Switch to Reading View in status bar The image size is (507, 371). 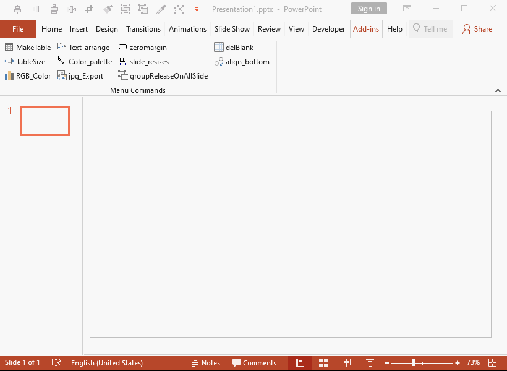[346, 362]
